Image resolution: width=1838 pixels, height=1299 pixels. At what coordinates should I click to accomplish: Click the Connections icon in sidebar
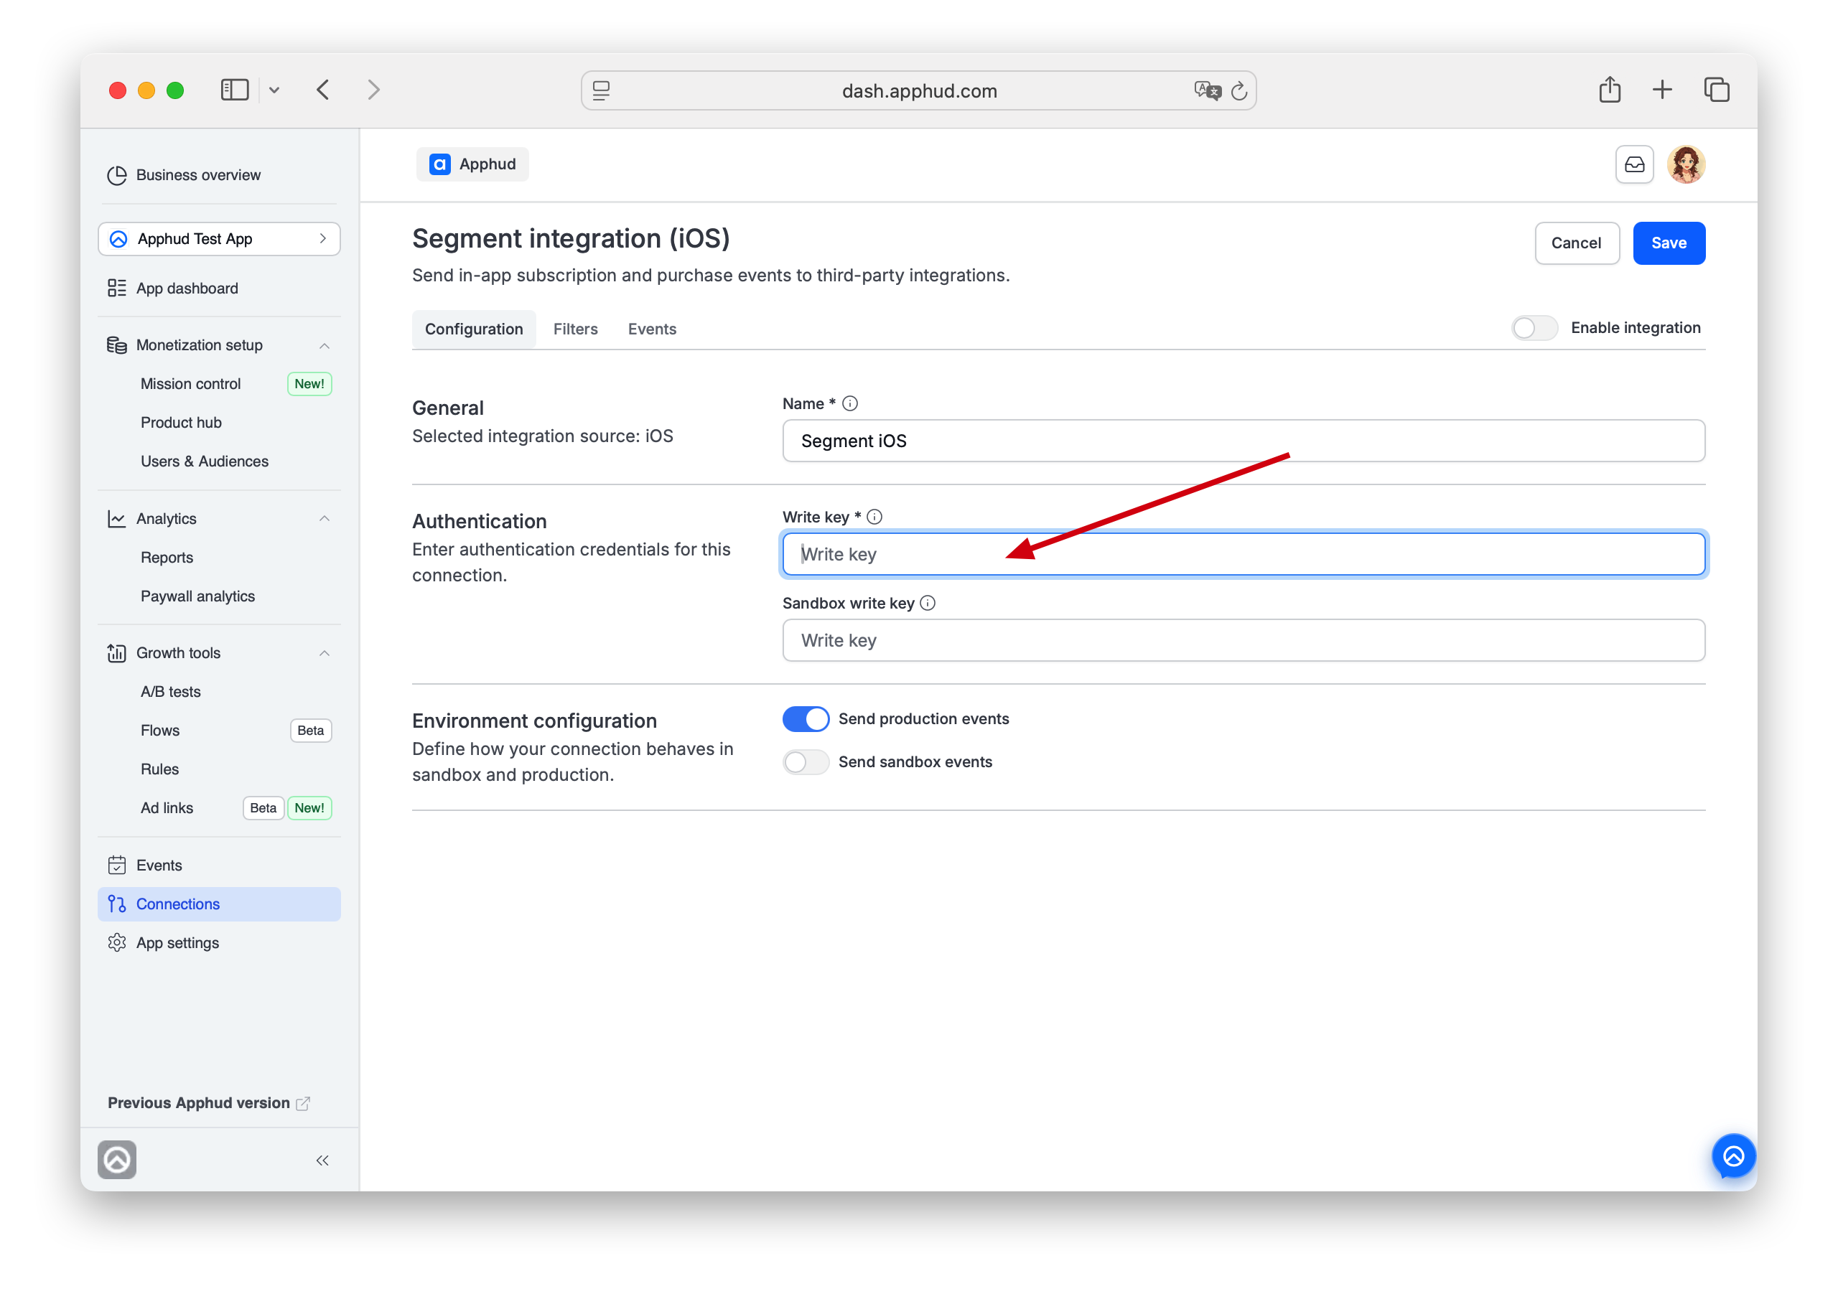117,904
